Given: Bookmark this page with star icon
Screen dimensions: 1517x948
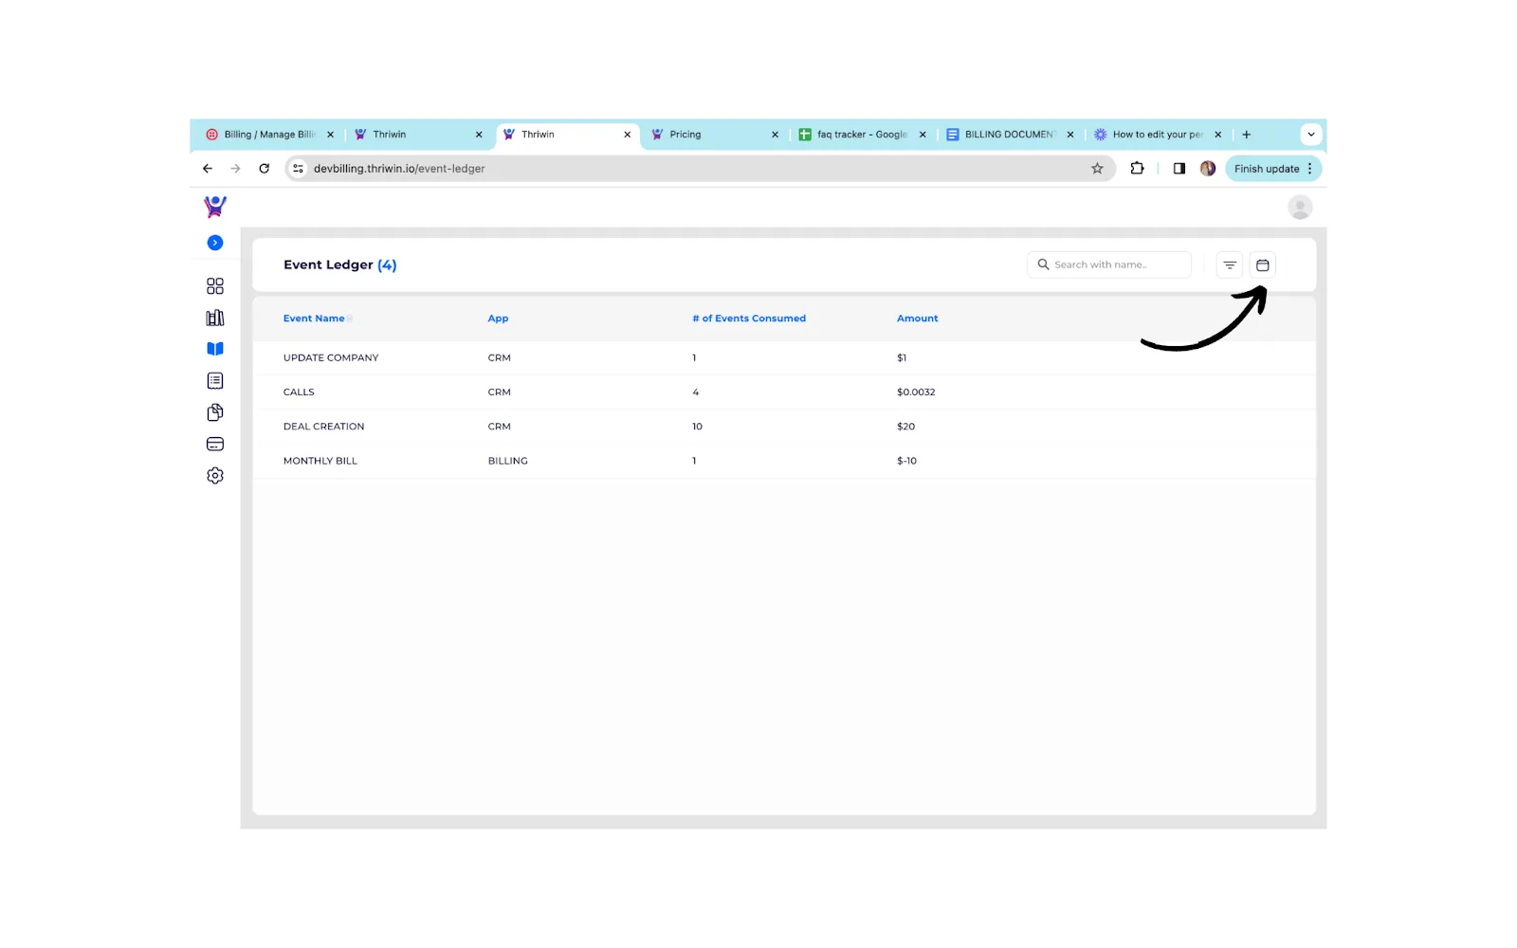Looking at the screenshot, I should click(x=1097, y=169).
